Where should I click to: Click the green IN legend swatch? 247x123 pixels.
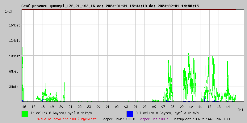pyautogui.click(x=25, y=113)
